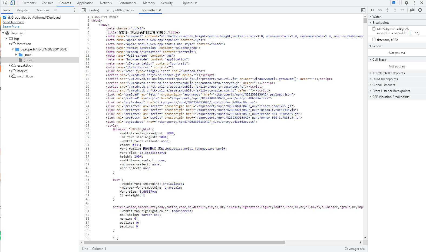Collapse the ftest.tk.cn domain
Screen dimensions: 426x252
click(10, 44)
